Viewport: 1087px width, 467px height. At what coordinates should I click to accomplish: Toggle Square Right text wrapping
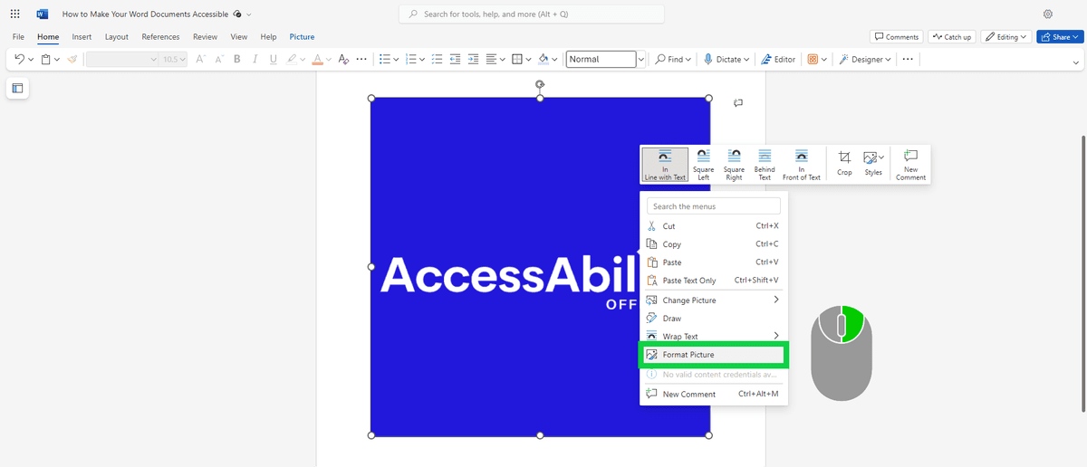[x=734, y=164]
